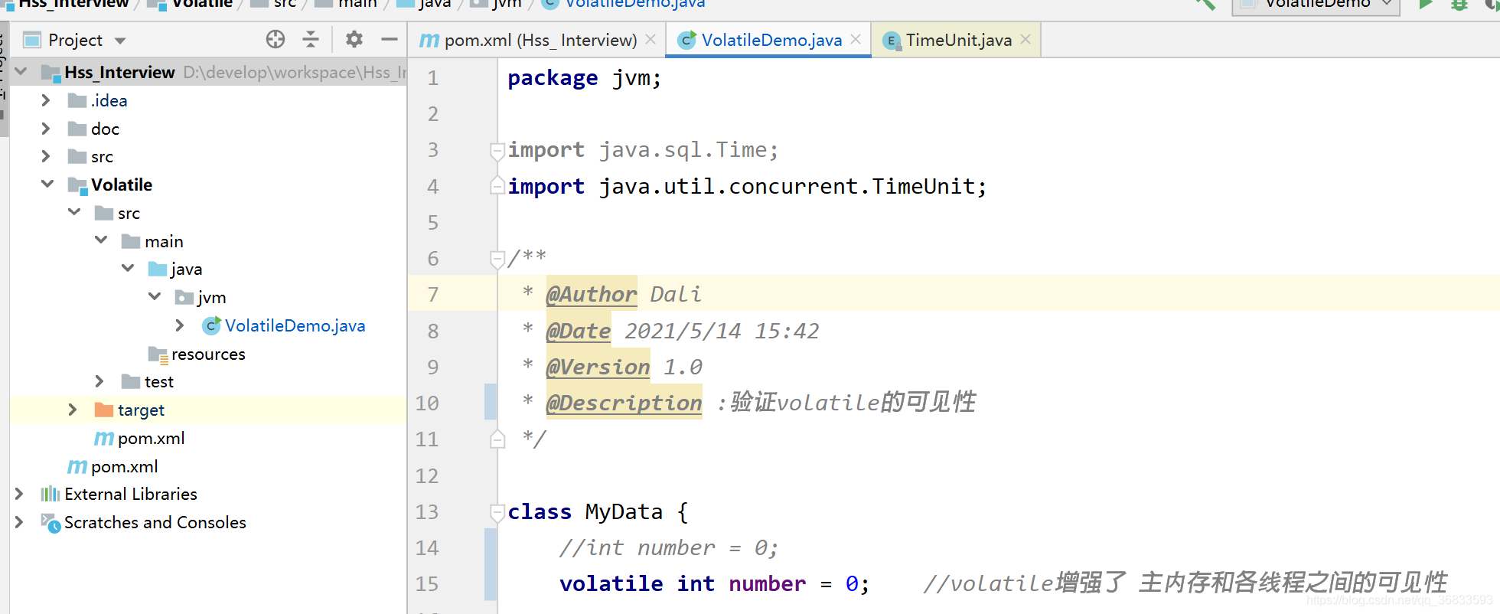
Task: Expand the test folder
Action: 99,381
